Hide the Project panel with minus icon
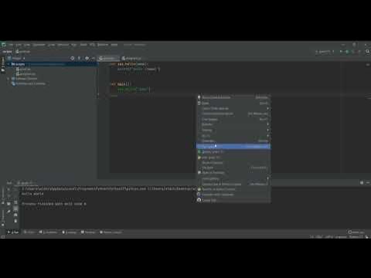This screenshot has height=278, width=371. coord(93,59)
